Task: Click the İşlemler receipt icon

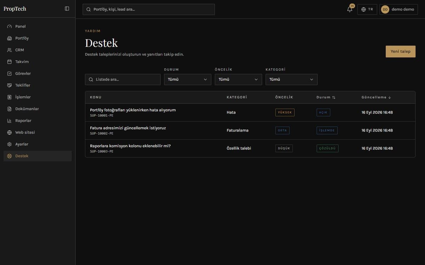Action: point(10,97)
